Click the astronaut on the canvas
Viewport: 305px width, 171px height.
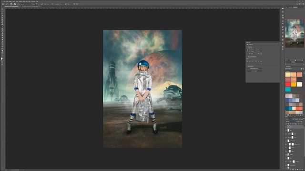pos(143,97)
